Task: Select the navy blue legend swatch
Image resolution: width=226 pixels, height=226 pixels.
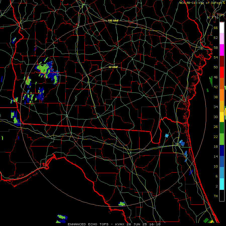Action: coord(222,150)
